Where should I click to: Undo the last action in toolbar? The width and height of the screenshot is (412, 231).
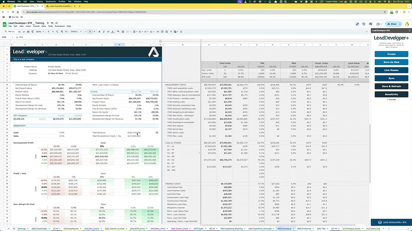(19, 32)
